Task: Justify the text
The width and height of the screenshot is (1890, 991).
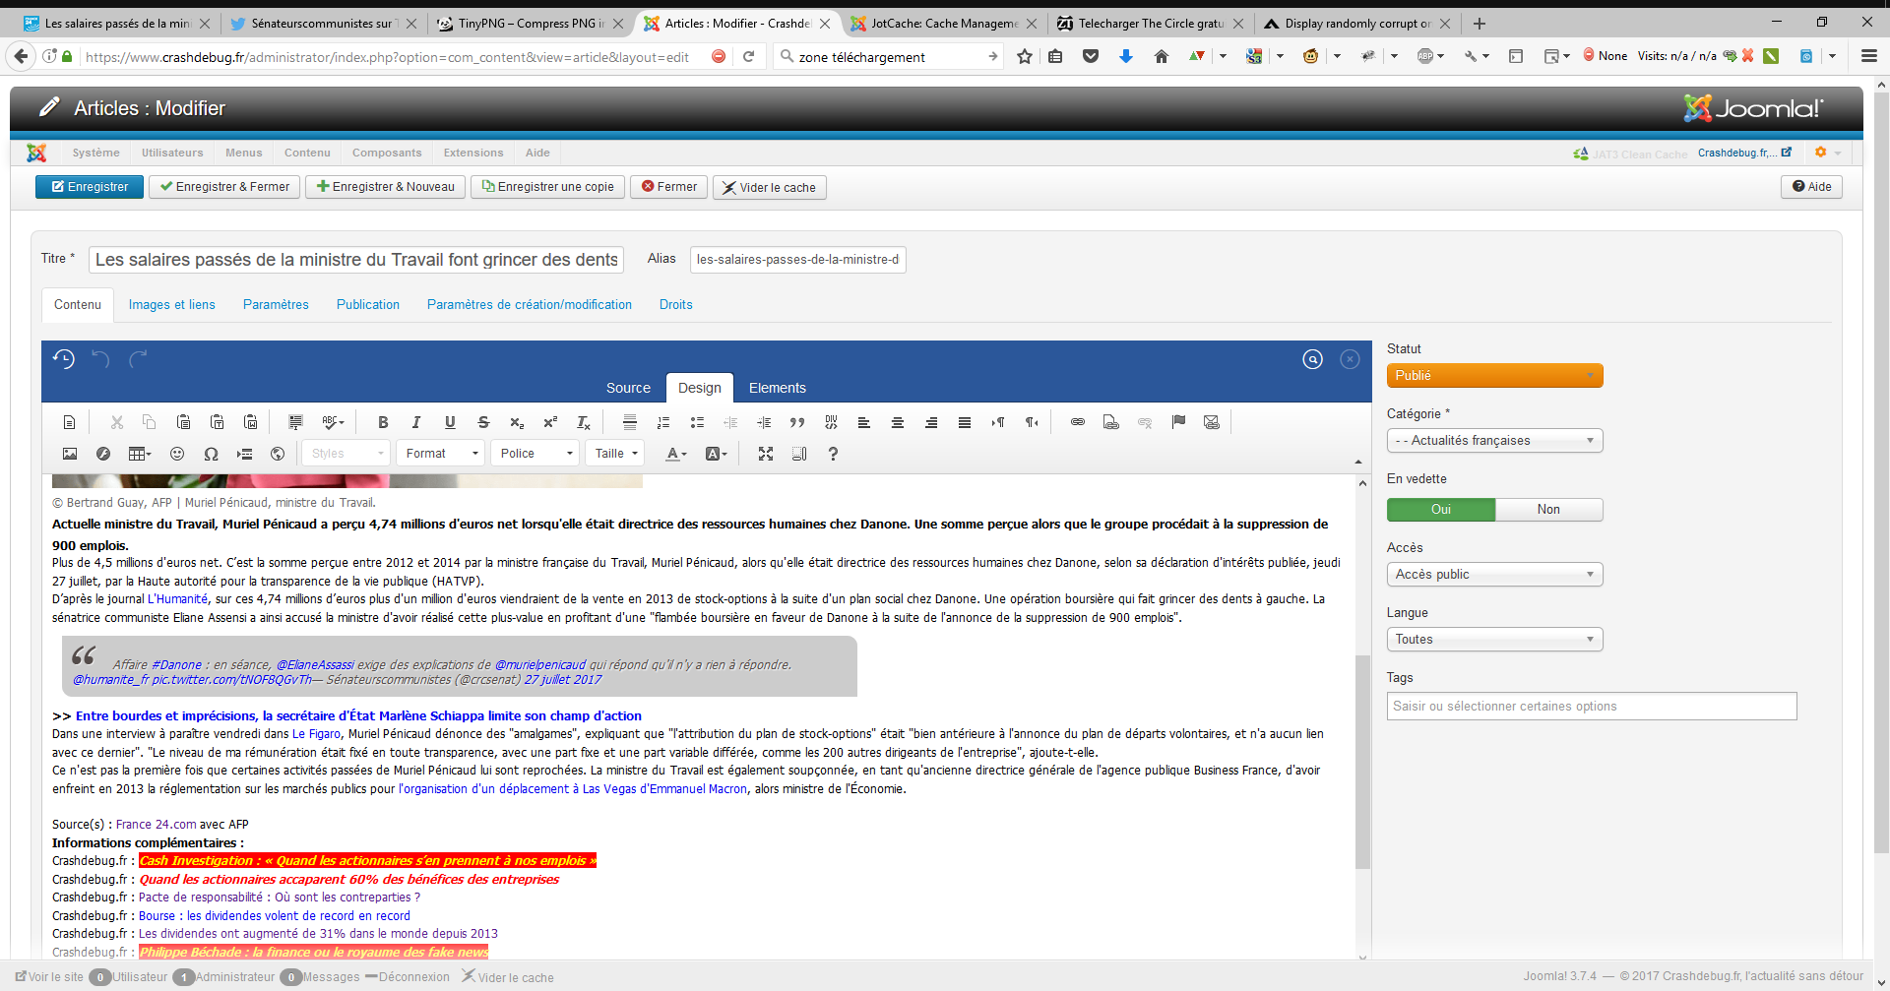Action: pos(965,422)
